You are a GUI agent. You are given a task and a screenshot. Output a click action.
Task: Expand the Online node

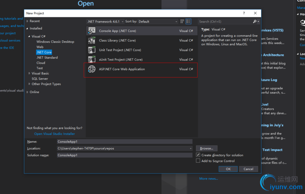(27, 92)
